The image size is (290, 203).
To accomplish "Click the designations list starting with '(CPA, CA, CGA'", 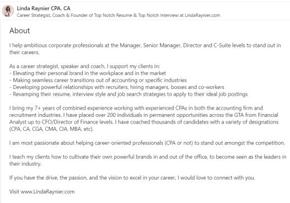I will coord(52,129).
